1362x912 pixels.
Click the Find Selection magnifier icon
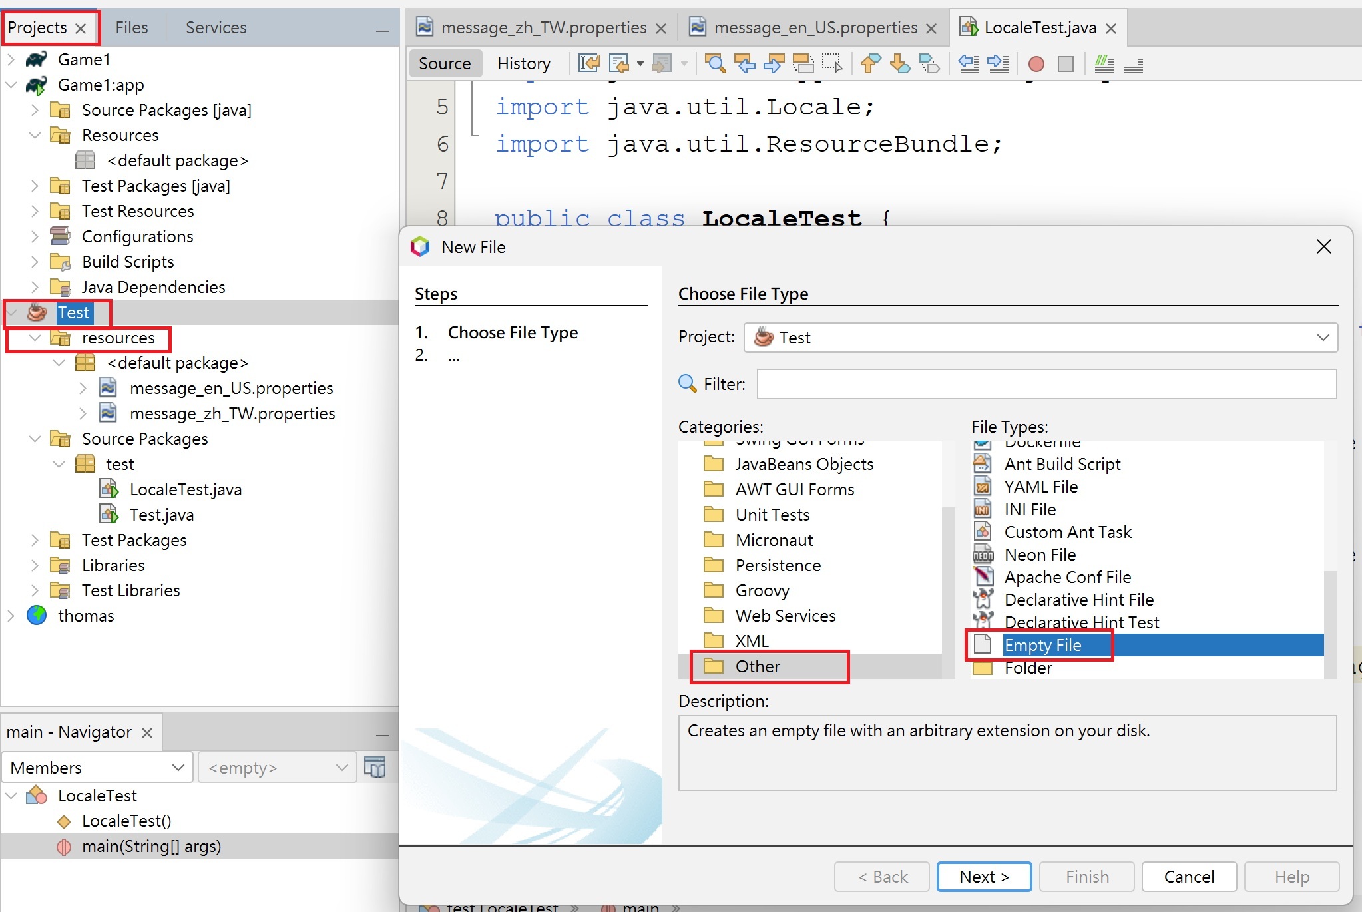click(x=715, y=64)
